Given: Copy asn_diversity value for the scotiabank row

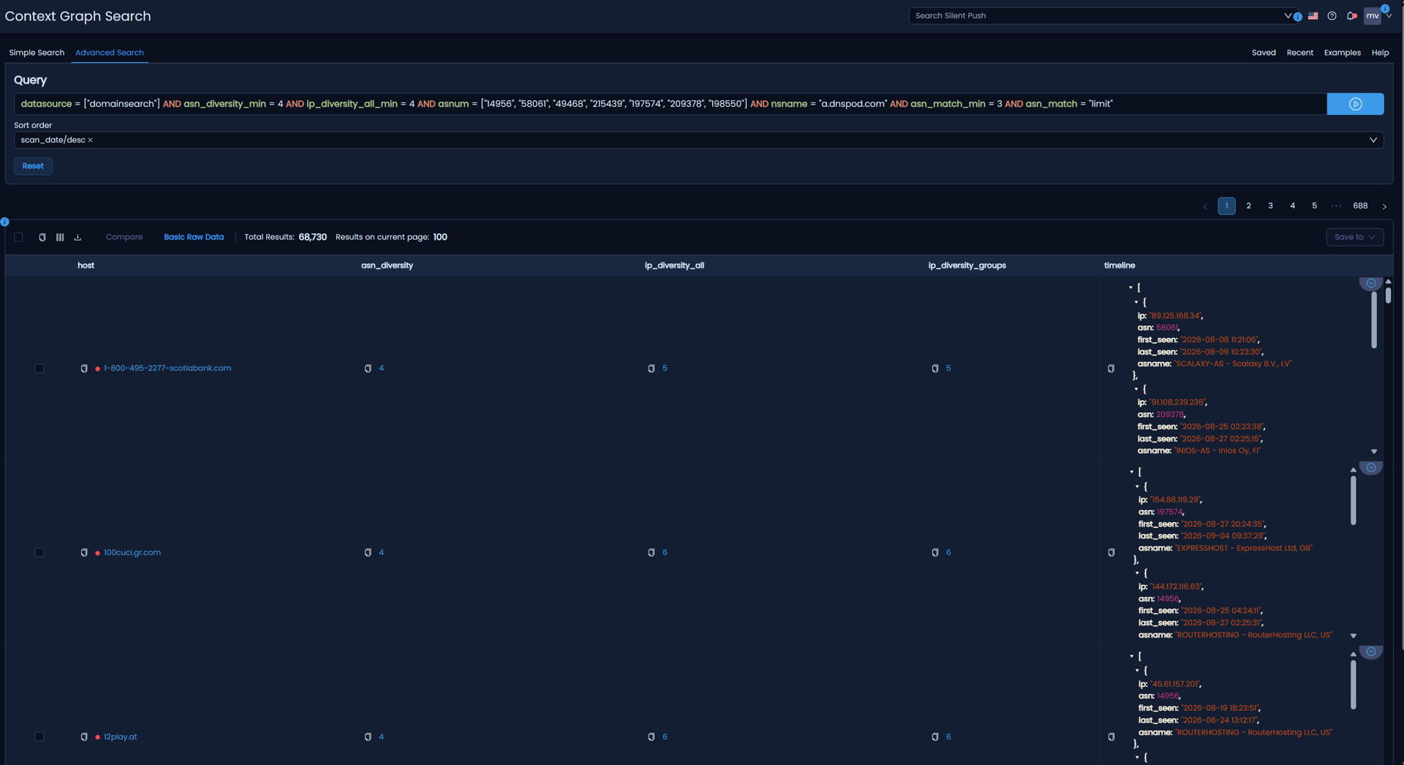Looking at the screenshot, I should point(368,369).
